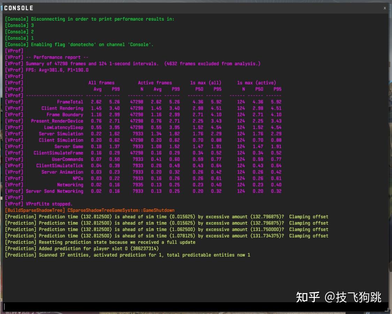This screenshot has width=392, height=314.
Task: Select the Client Rendering row label
Action: [x=62, y=108]
